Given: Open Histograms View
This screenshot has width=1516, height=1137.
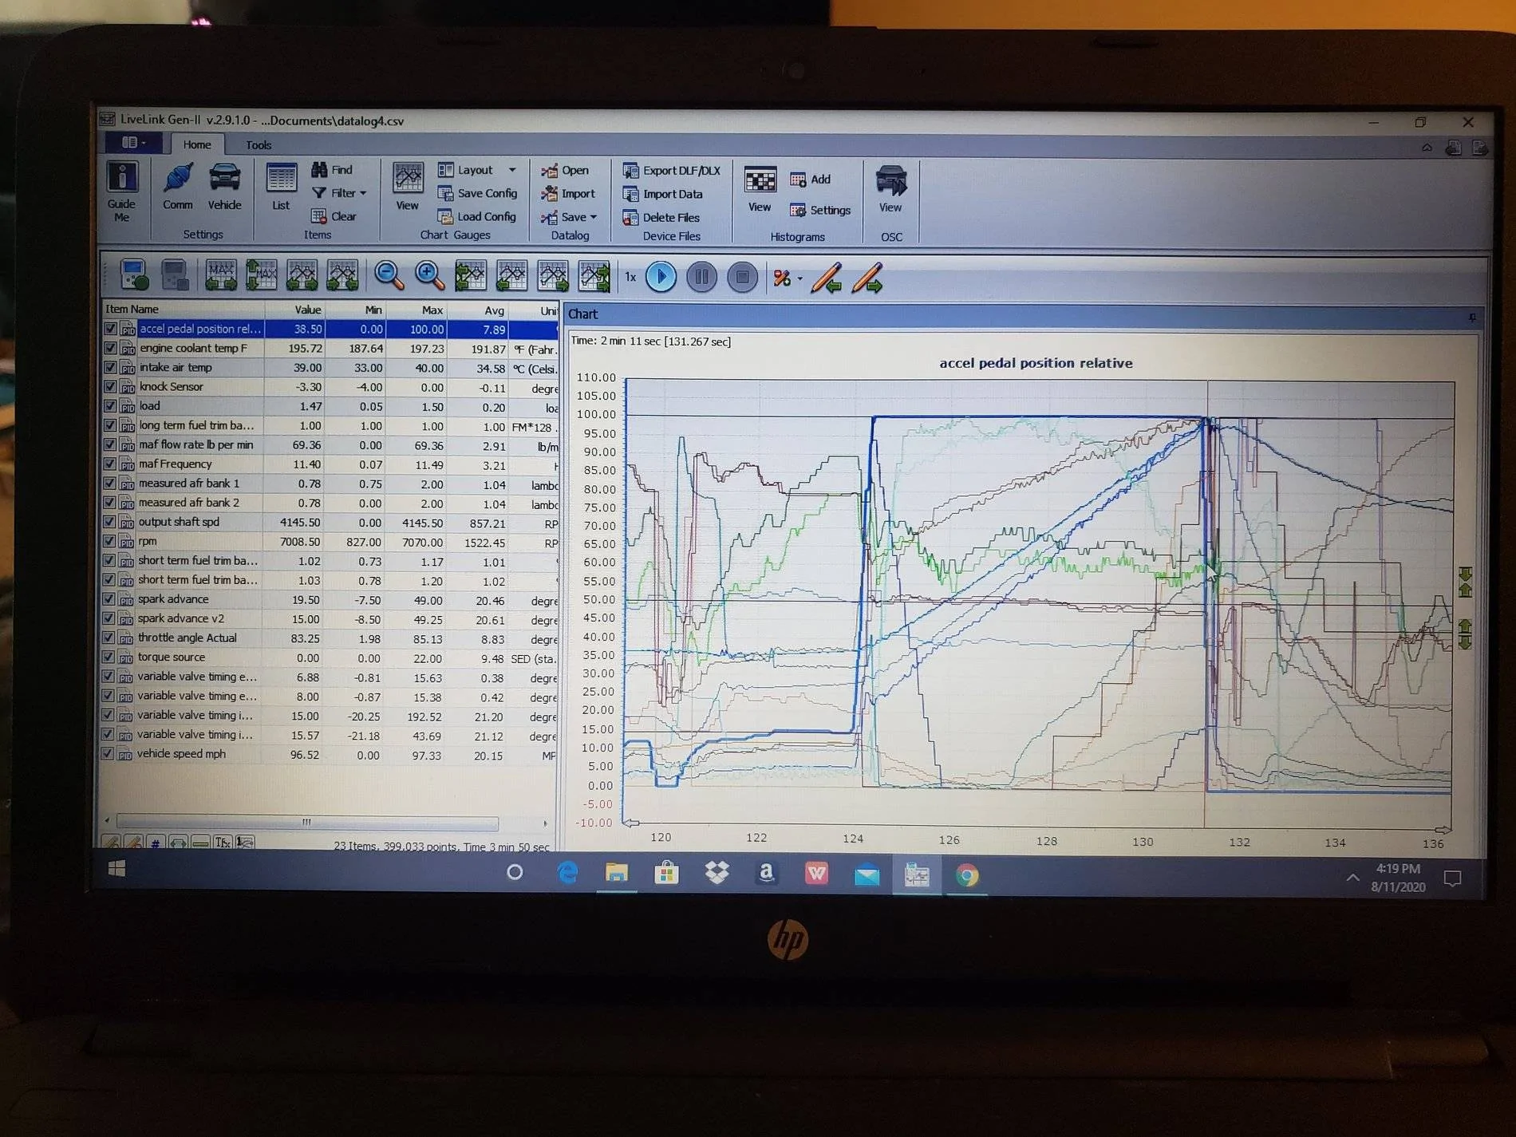Looking at the screenshot, I should pyautogui.click(x=760, y=189).
